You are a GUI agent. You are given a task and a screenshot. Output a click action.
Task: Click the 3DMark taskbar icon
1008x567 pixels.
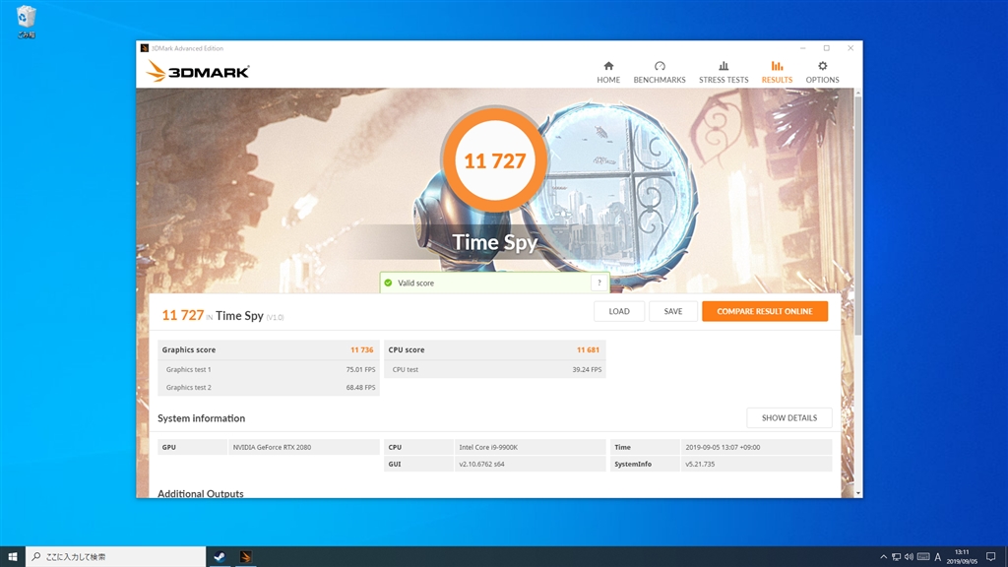[245, 557]
